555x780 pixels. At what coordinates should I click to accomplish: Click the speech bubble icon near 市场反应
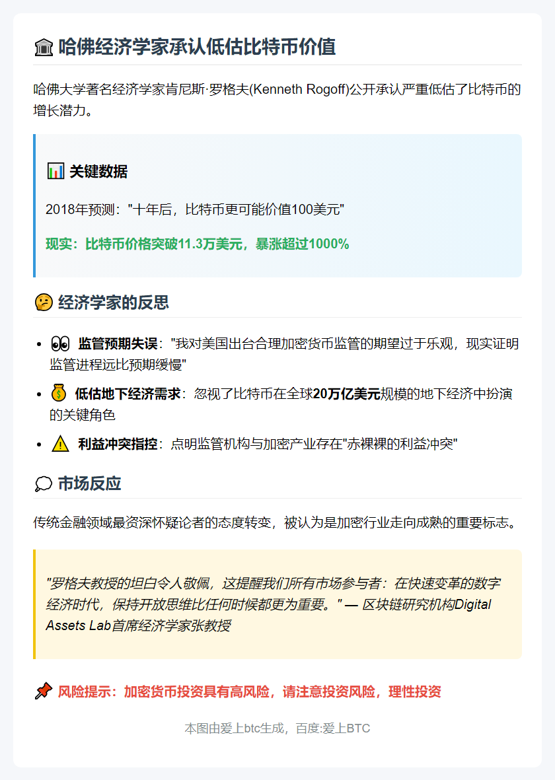(x=43, y=483)
